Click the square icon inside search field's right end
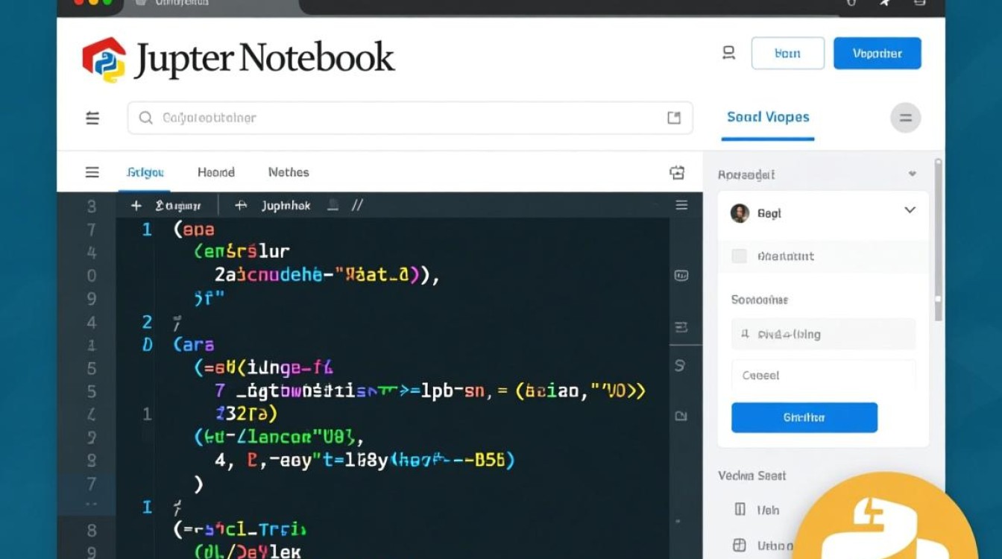 (674, 118)
